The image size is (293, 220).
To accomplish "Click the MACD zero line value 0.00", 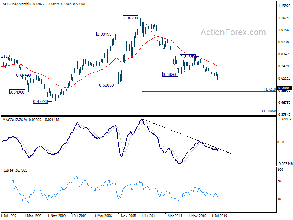I will point(281,142).
